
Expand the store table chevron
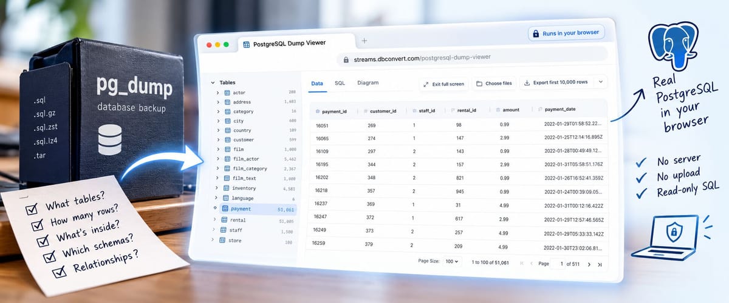pyautogui.click(x=213, y=241)
